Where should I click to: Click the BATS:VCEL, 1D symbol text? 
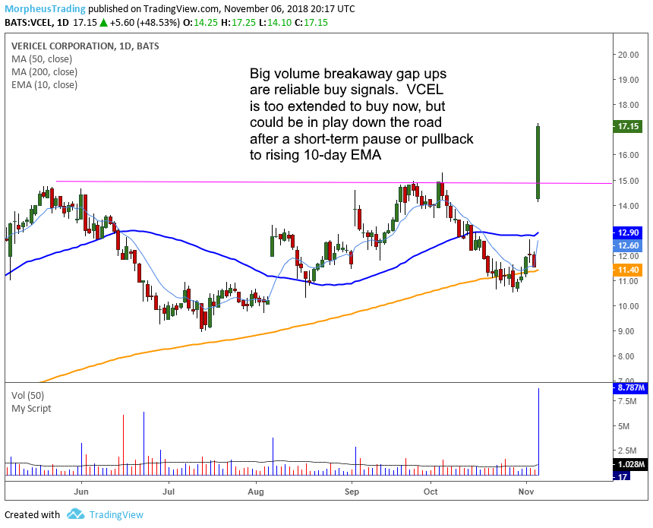tap(36, 23)
